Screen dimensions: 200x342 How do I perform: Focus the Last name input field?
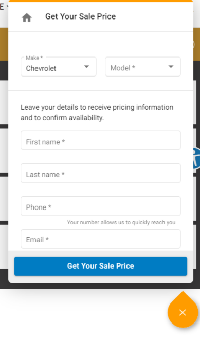[101, 173]
